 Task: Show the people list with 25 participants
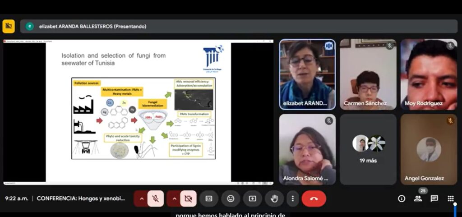point(418,199)
